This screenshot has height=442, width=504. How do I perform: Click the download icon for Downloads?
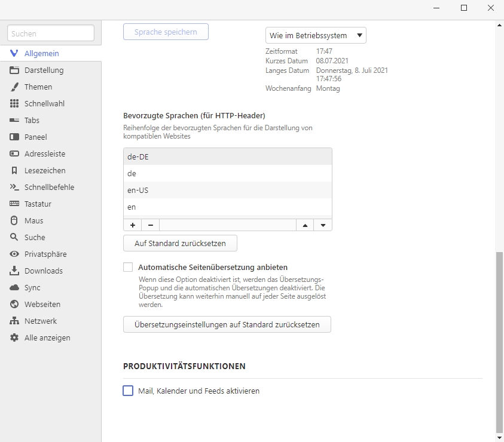14,271
